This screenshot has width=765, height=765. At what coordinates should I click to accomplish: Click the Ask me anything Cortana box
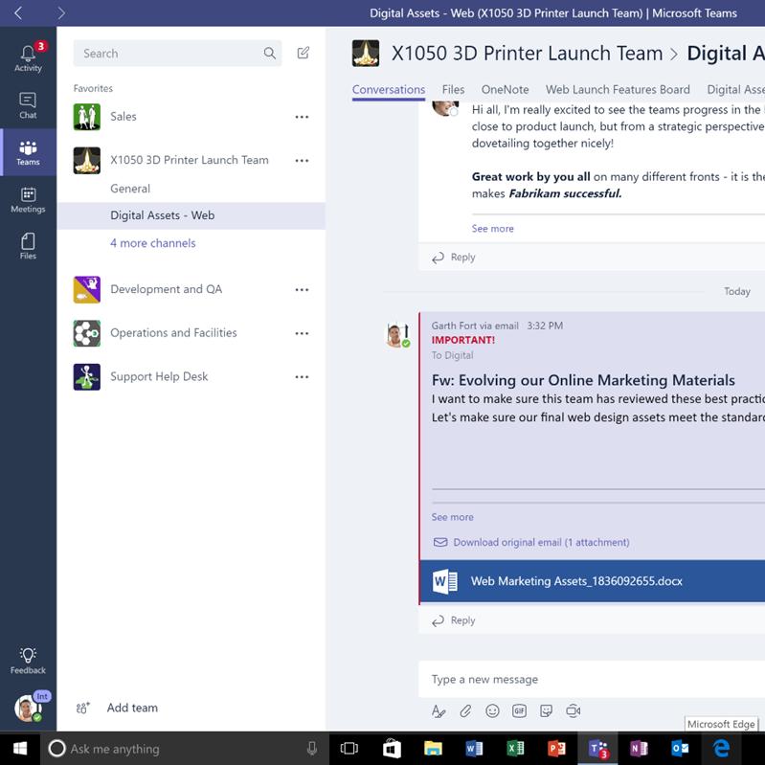pos(184,749)
